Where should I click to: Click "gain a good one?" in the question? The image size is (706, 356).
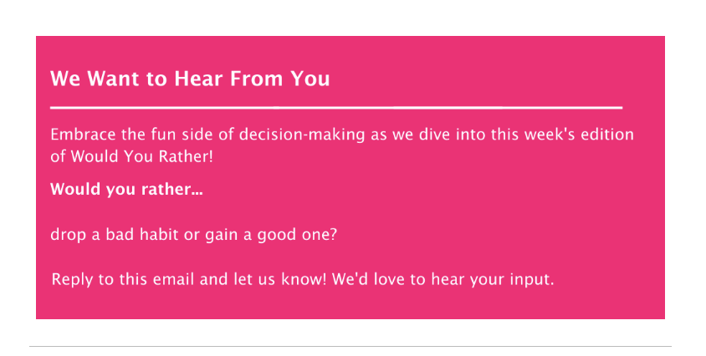[271, 235]
